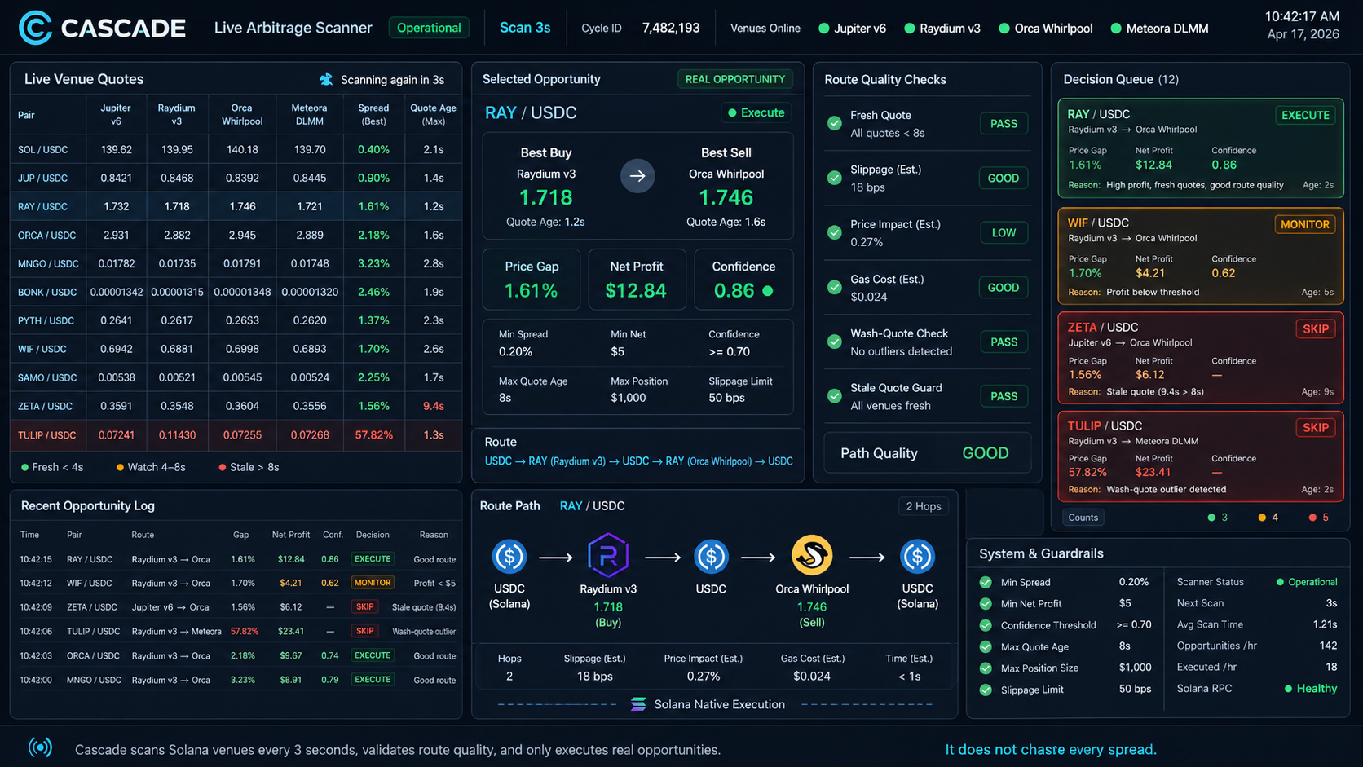Click the Cycle ID value 7,482,193
The width and height of the screenshot is (1363, 767).
point(671,28)
